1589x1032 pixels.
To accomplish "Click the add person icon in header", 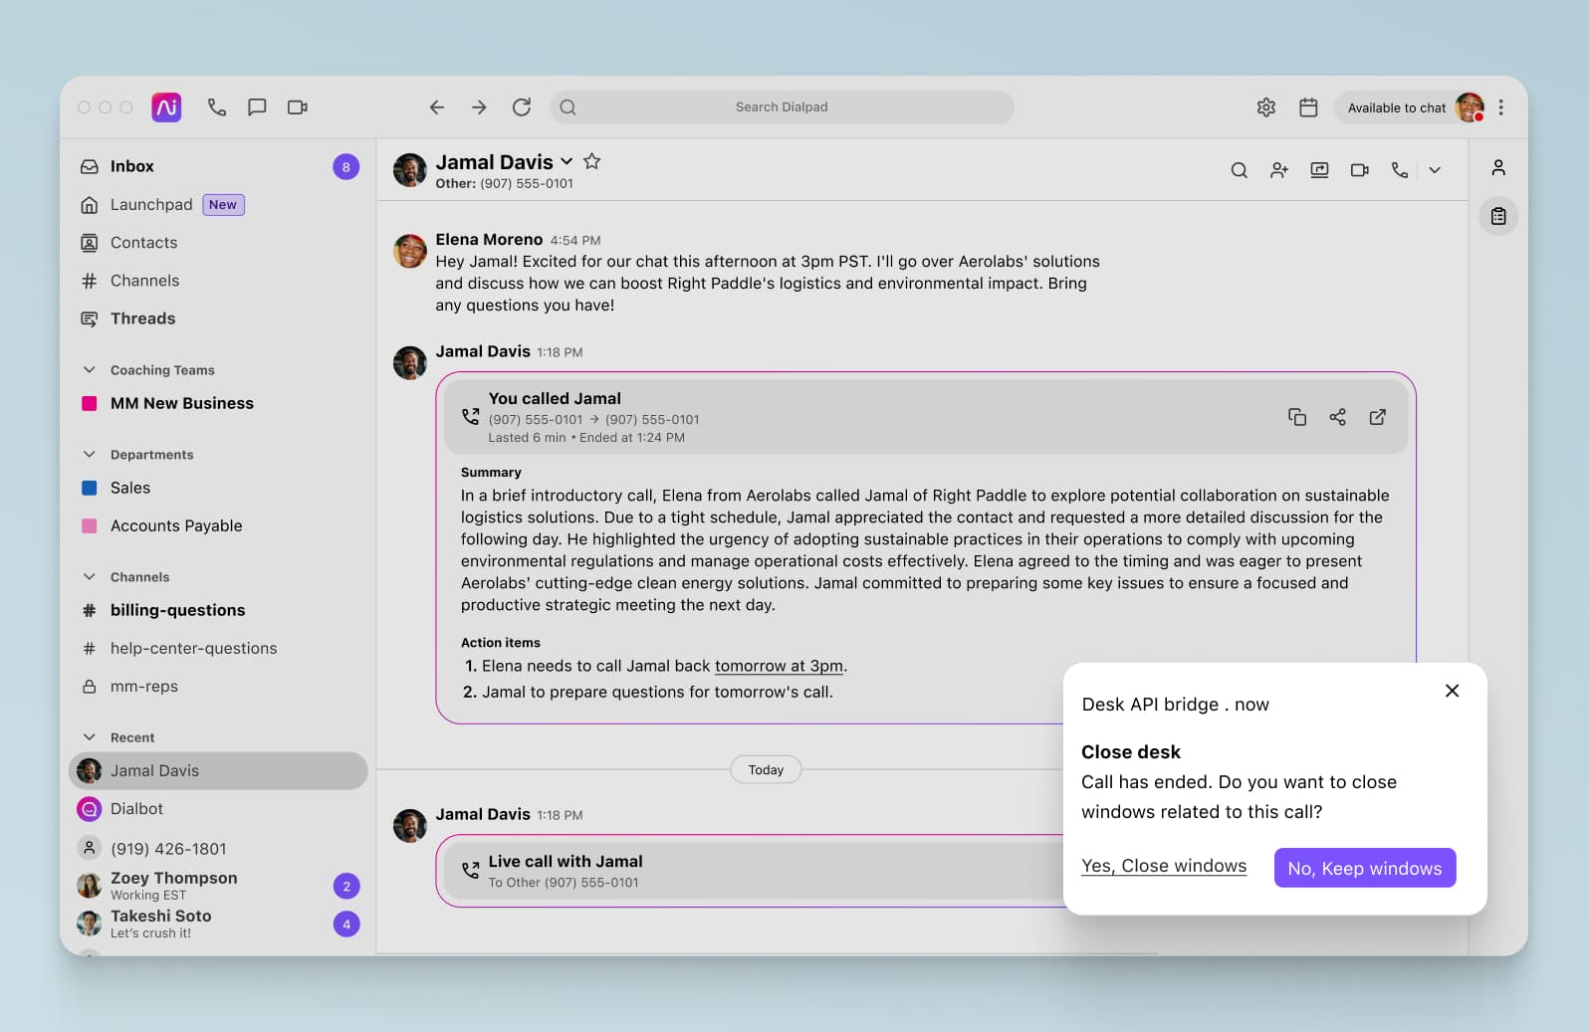I will (1279, 170).
